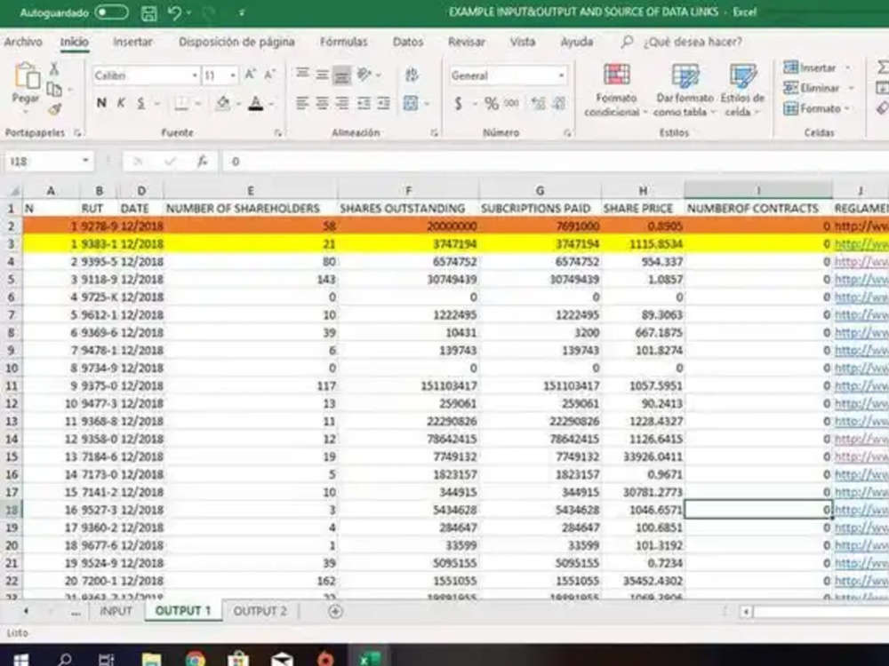Click the add new sheet plus button
Screen dimensions: 889x666
click(335, 611)
